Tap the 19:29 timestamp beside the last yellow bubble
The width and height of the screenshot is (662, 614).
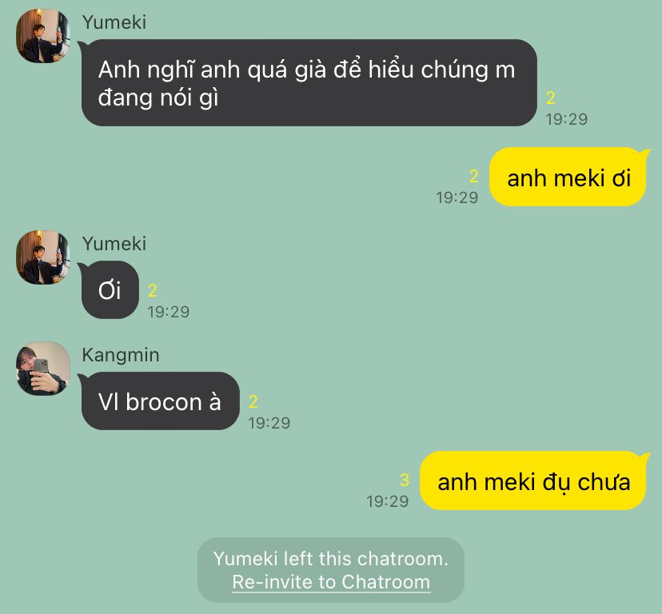(388, 501)
